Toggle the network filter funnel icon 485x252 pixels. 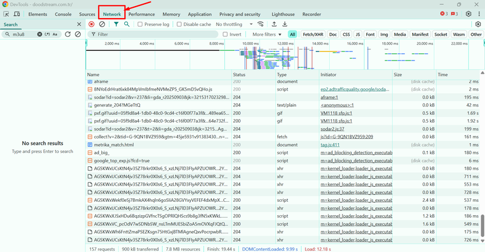coord(116,24)
